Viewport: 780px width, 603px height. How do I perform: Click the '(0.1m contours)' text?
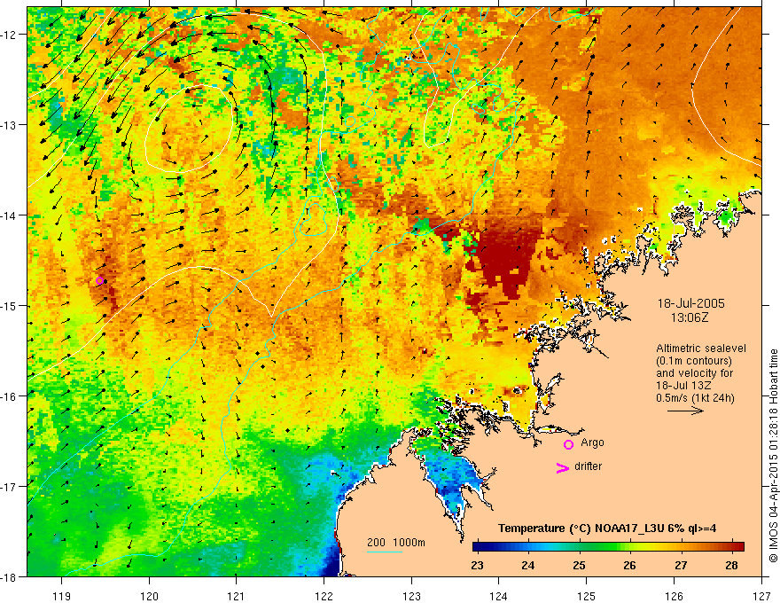click(694, 361)
